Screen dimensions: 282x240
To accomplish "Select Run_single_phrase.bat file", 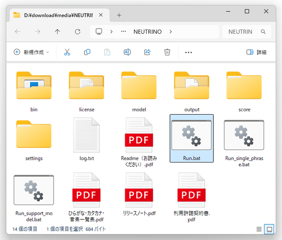I will (x=244, y=143).
